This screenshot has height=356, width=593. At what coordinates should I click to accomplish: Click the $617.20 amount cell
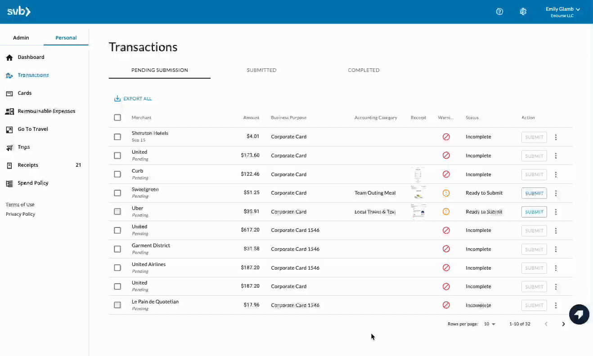(250, 230)
